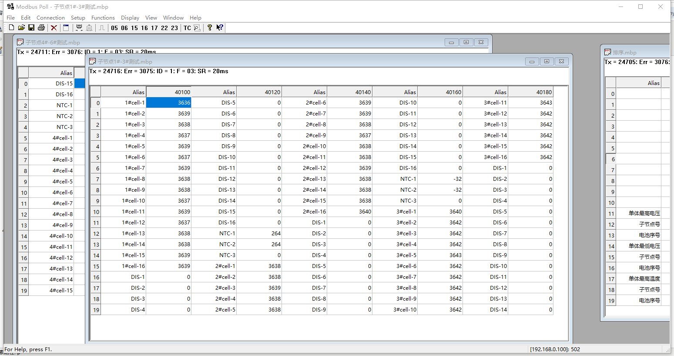
Task: Click the Print toolbar icon
Action: tap(41, 27)
